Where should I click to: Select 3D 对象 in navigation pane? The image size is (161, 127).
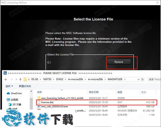(17, 104)
